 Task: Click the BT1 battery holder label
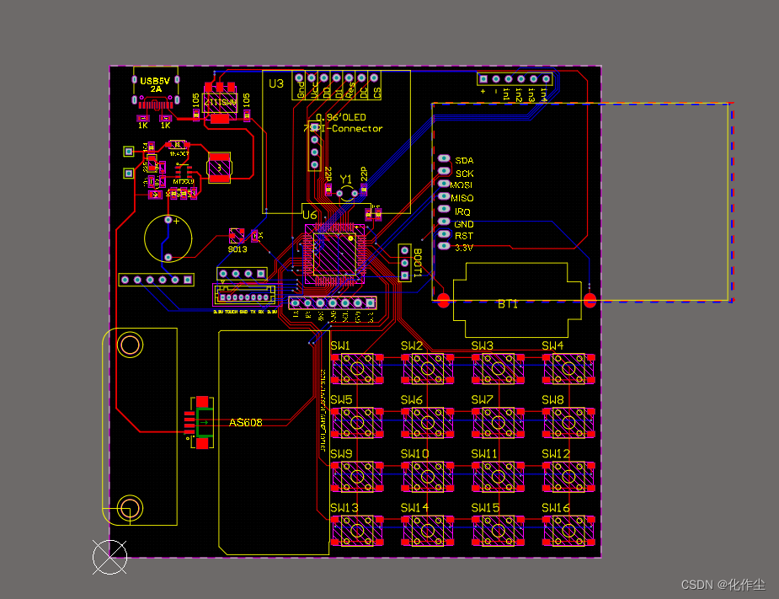pos(508,304)
